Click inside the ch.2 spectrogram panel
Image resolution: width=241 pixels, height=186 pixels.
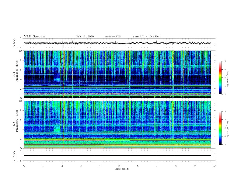[x=117, y=125]
